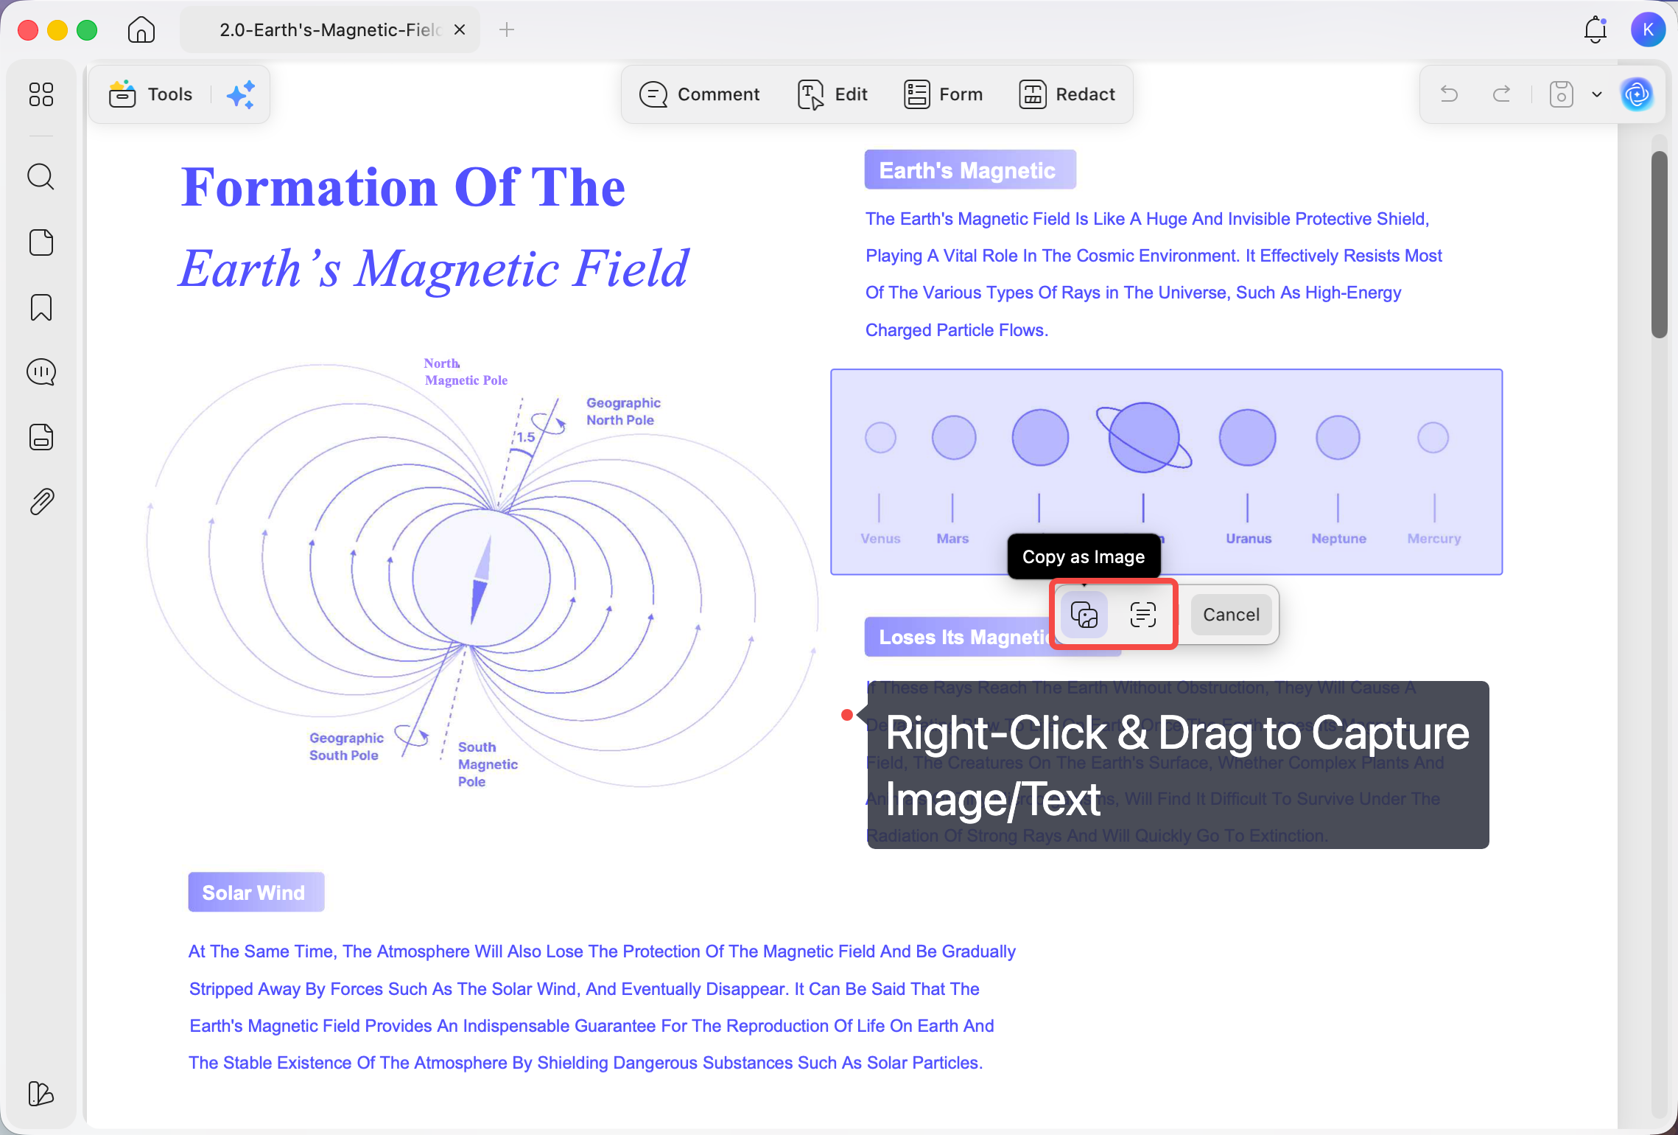Click the extract text capture icon
1678x1135 pixels.
click(1142, 614)
